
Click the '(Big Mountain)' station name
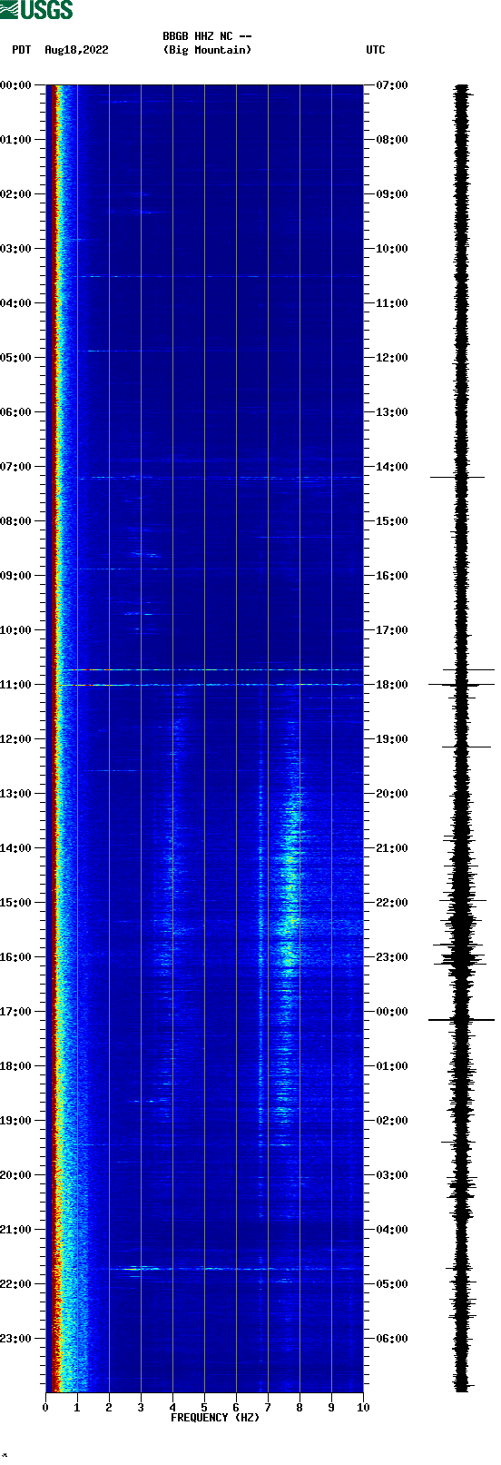point(207,50)
